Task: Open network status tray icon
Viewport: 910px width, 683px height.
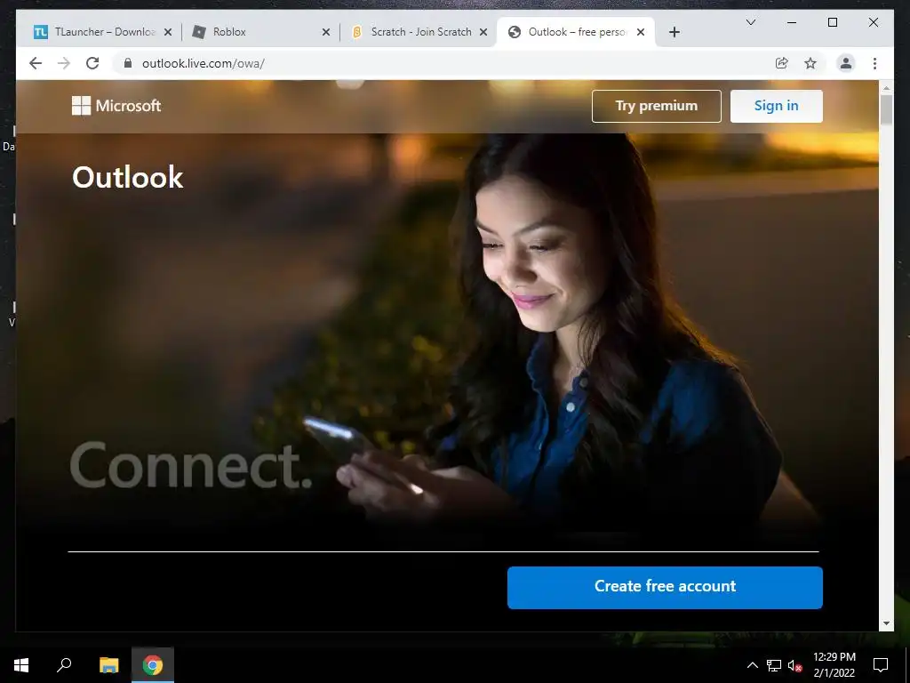Action: coord(774,665)
